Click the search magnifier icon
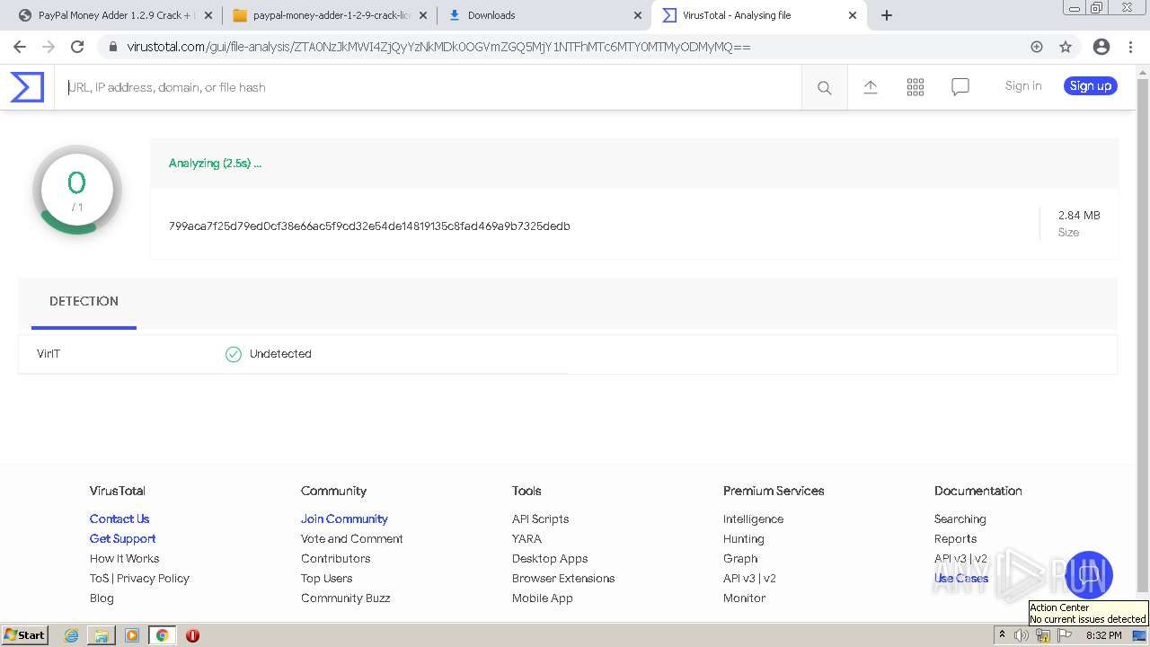Screen dimensions: 1150x647 click(824, 87)
